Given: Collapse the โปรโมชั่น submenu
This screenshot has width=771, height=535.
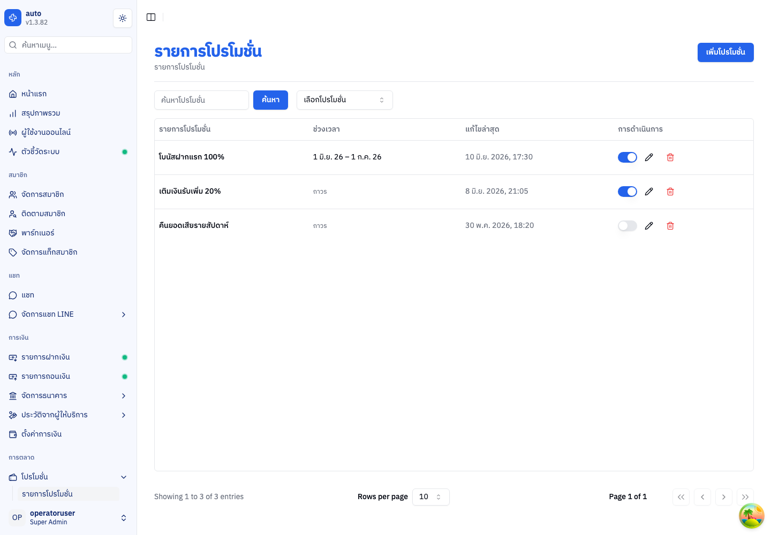Looking at the screenshot, I should [68, 477].
